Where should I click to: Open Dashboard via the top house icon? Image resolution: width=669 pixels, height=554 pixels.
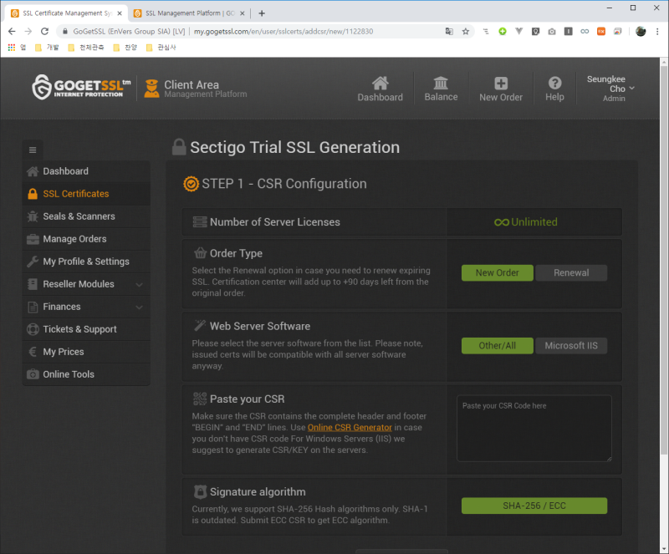[380, 89]
